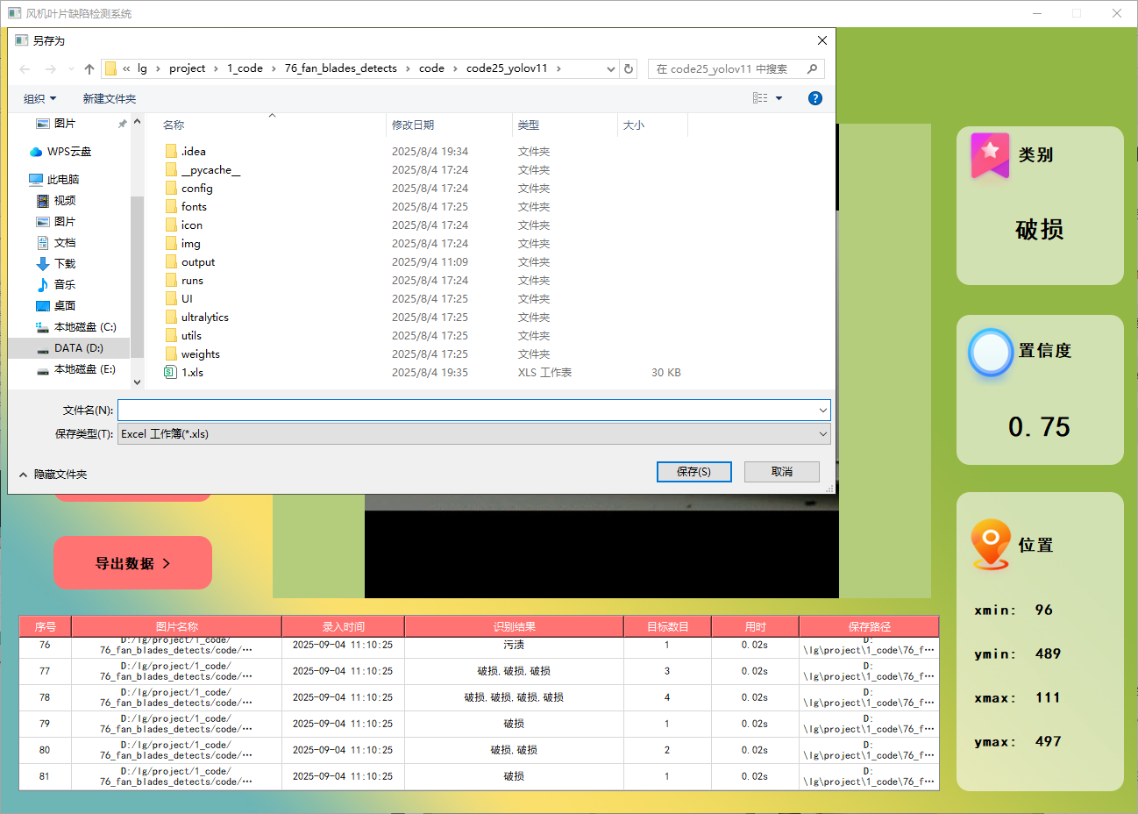The image size is (1138, 814).
Task: Click 导出数据 button in main window
Action: pyautogui.click(x=133, y=563)
